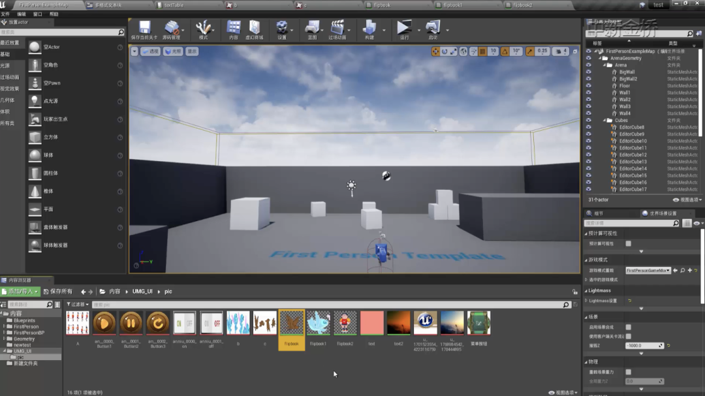This screenshot has height=396, width=705.
Task: Open the Window menu
Action: click(38, 14)
